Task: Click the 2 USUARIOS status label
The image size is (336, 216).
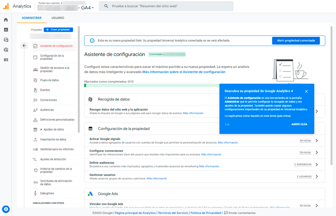Action: pos(304,177)
